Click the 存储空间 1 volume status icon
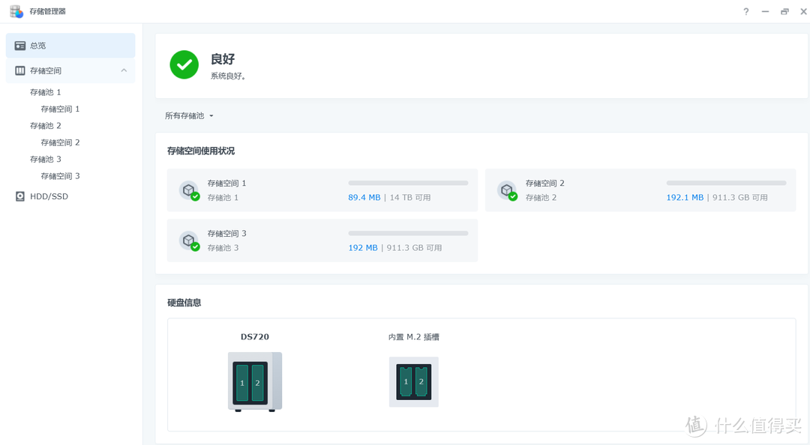 tap(189, 190)
